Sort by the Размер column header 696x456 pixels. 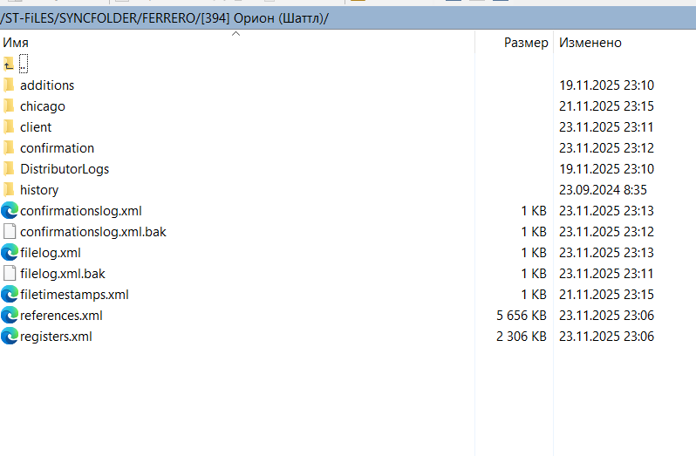click(526, 43)
